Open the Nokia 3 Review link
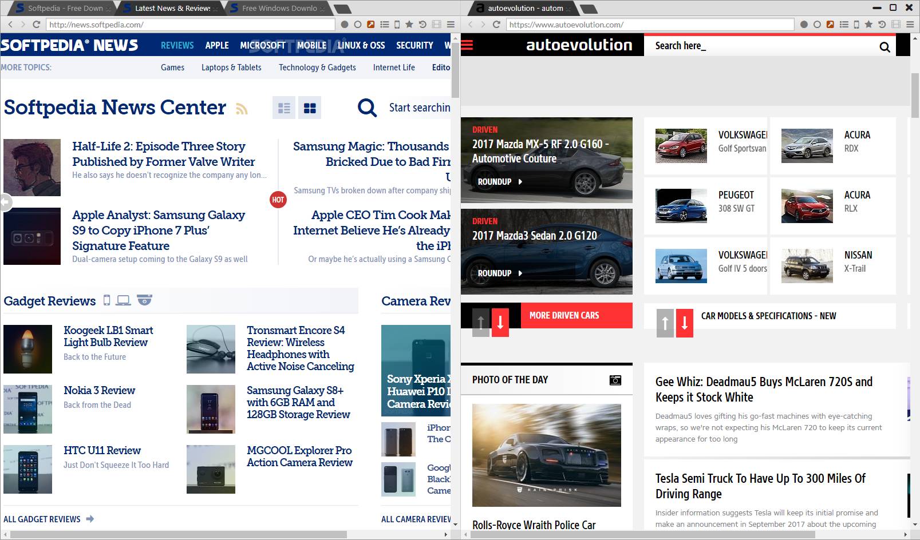 pos(99,390)
